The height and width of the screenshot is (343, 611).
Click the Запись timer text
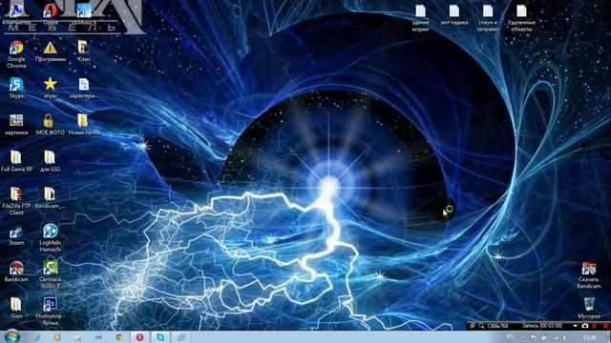[x=542, y=326]
